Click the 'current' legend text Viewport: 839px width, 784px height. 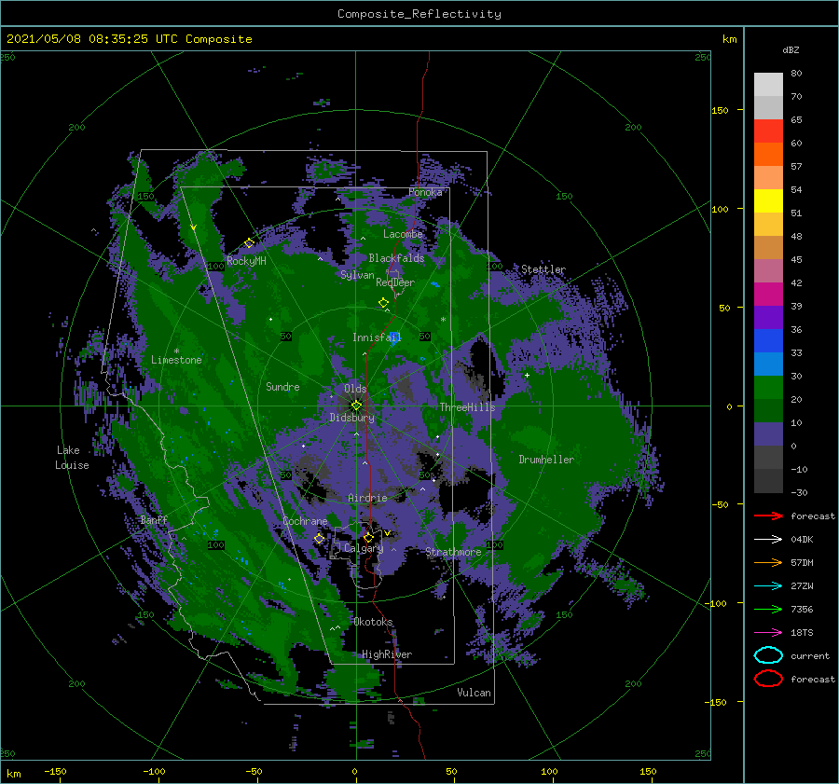809,655
